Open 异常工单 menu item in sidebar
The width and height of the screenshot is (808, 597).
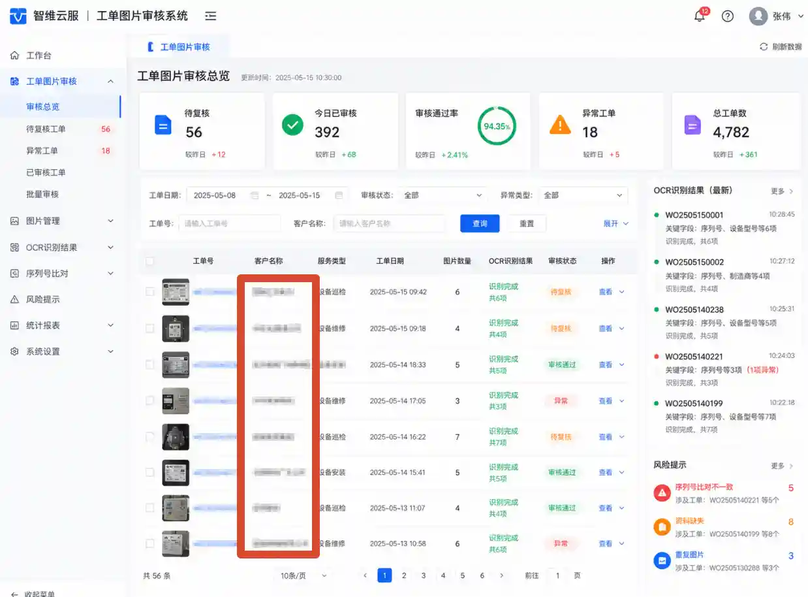click(x=60, y=151)
